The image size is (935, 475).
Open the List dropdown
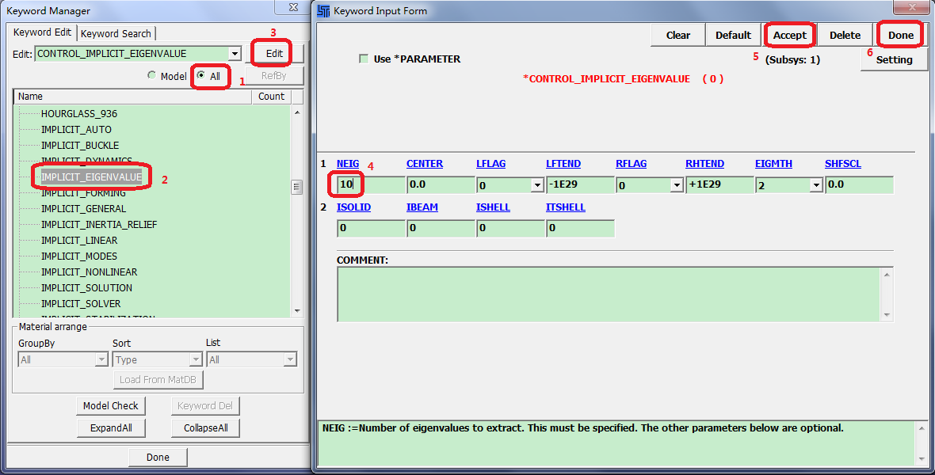click(x=290, y=359)
